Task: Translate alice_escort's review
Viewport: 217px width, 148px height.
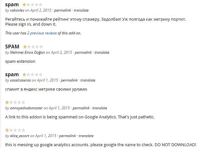Action: point(86,136)
